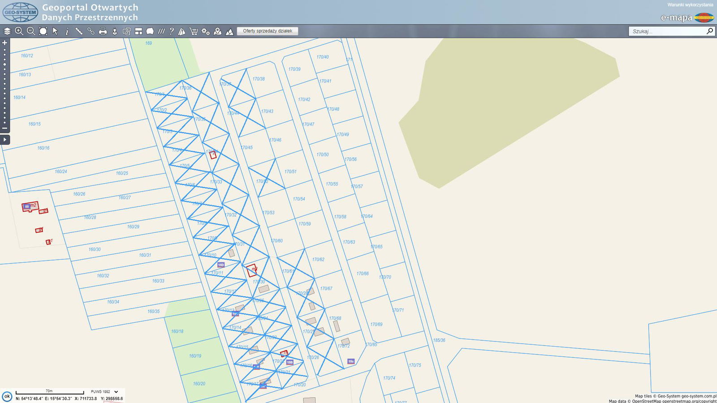Expand the left side panel arrow

4,140
